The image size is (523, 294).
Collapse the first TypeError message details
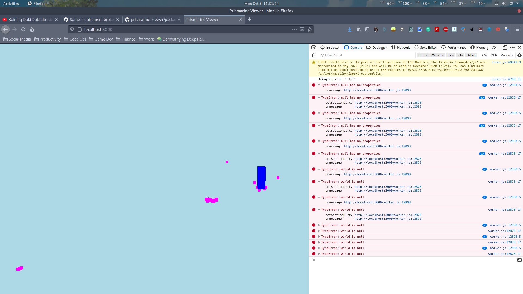click(x=319, y=85)
